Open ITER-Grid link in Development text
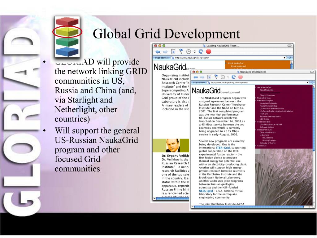Viewport: 317px width, 238px height. [223, 148]
